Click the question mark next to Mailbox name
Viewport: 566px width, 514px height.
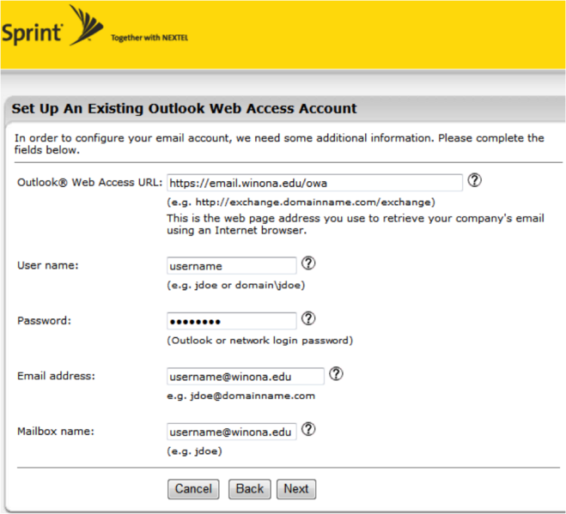click(308, 429)
